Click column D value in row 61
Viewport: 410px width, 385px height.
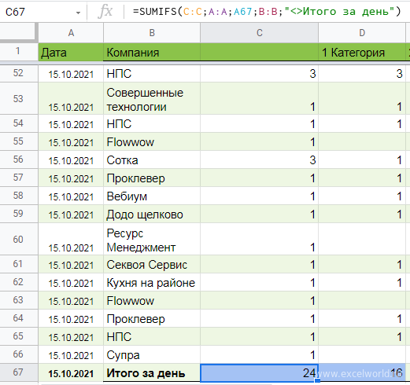[x=362, y=264]
